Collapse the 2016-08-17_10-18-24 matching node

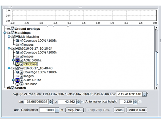tap(9, 48)
